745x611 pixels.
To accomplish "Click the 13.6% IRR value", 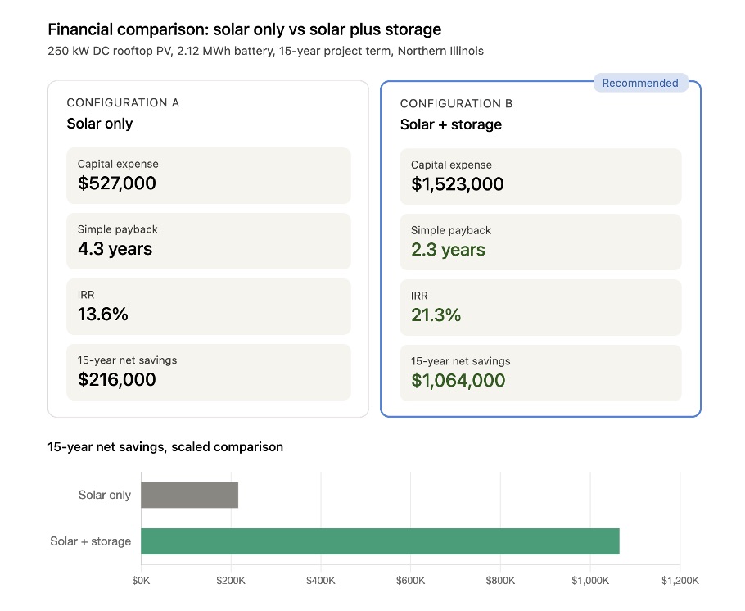I will pyautogui.click(x=102, y=314).
